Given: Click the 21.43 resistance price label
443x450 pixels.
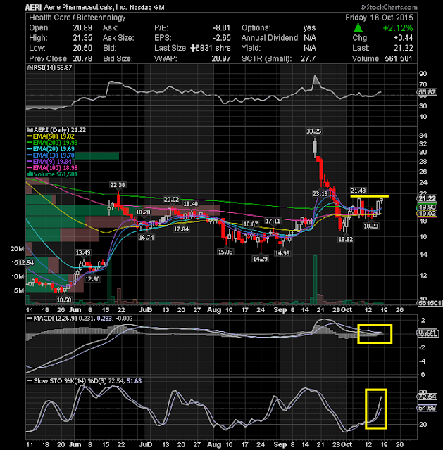Looking at the screenshot, I should [358, 191].
